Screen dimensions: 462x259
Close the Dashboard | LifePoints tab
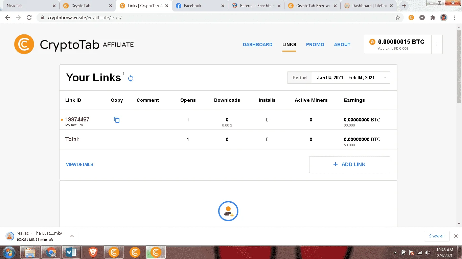pos(392,6)
